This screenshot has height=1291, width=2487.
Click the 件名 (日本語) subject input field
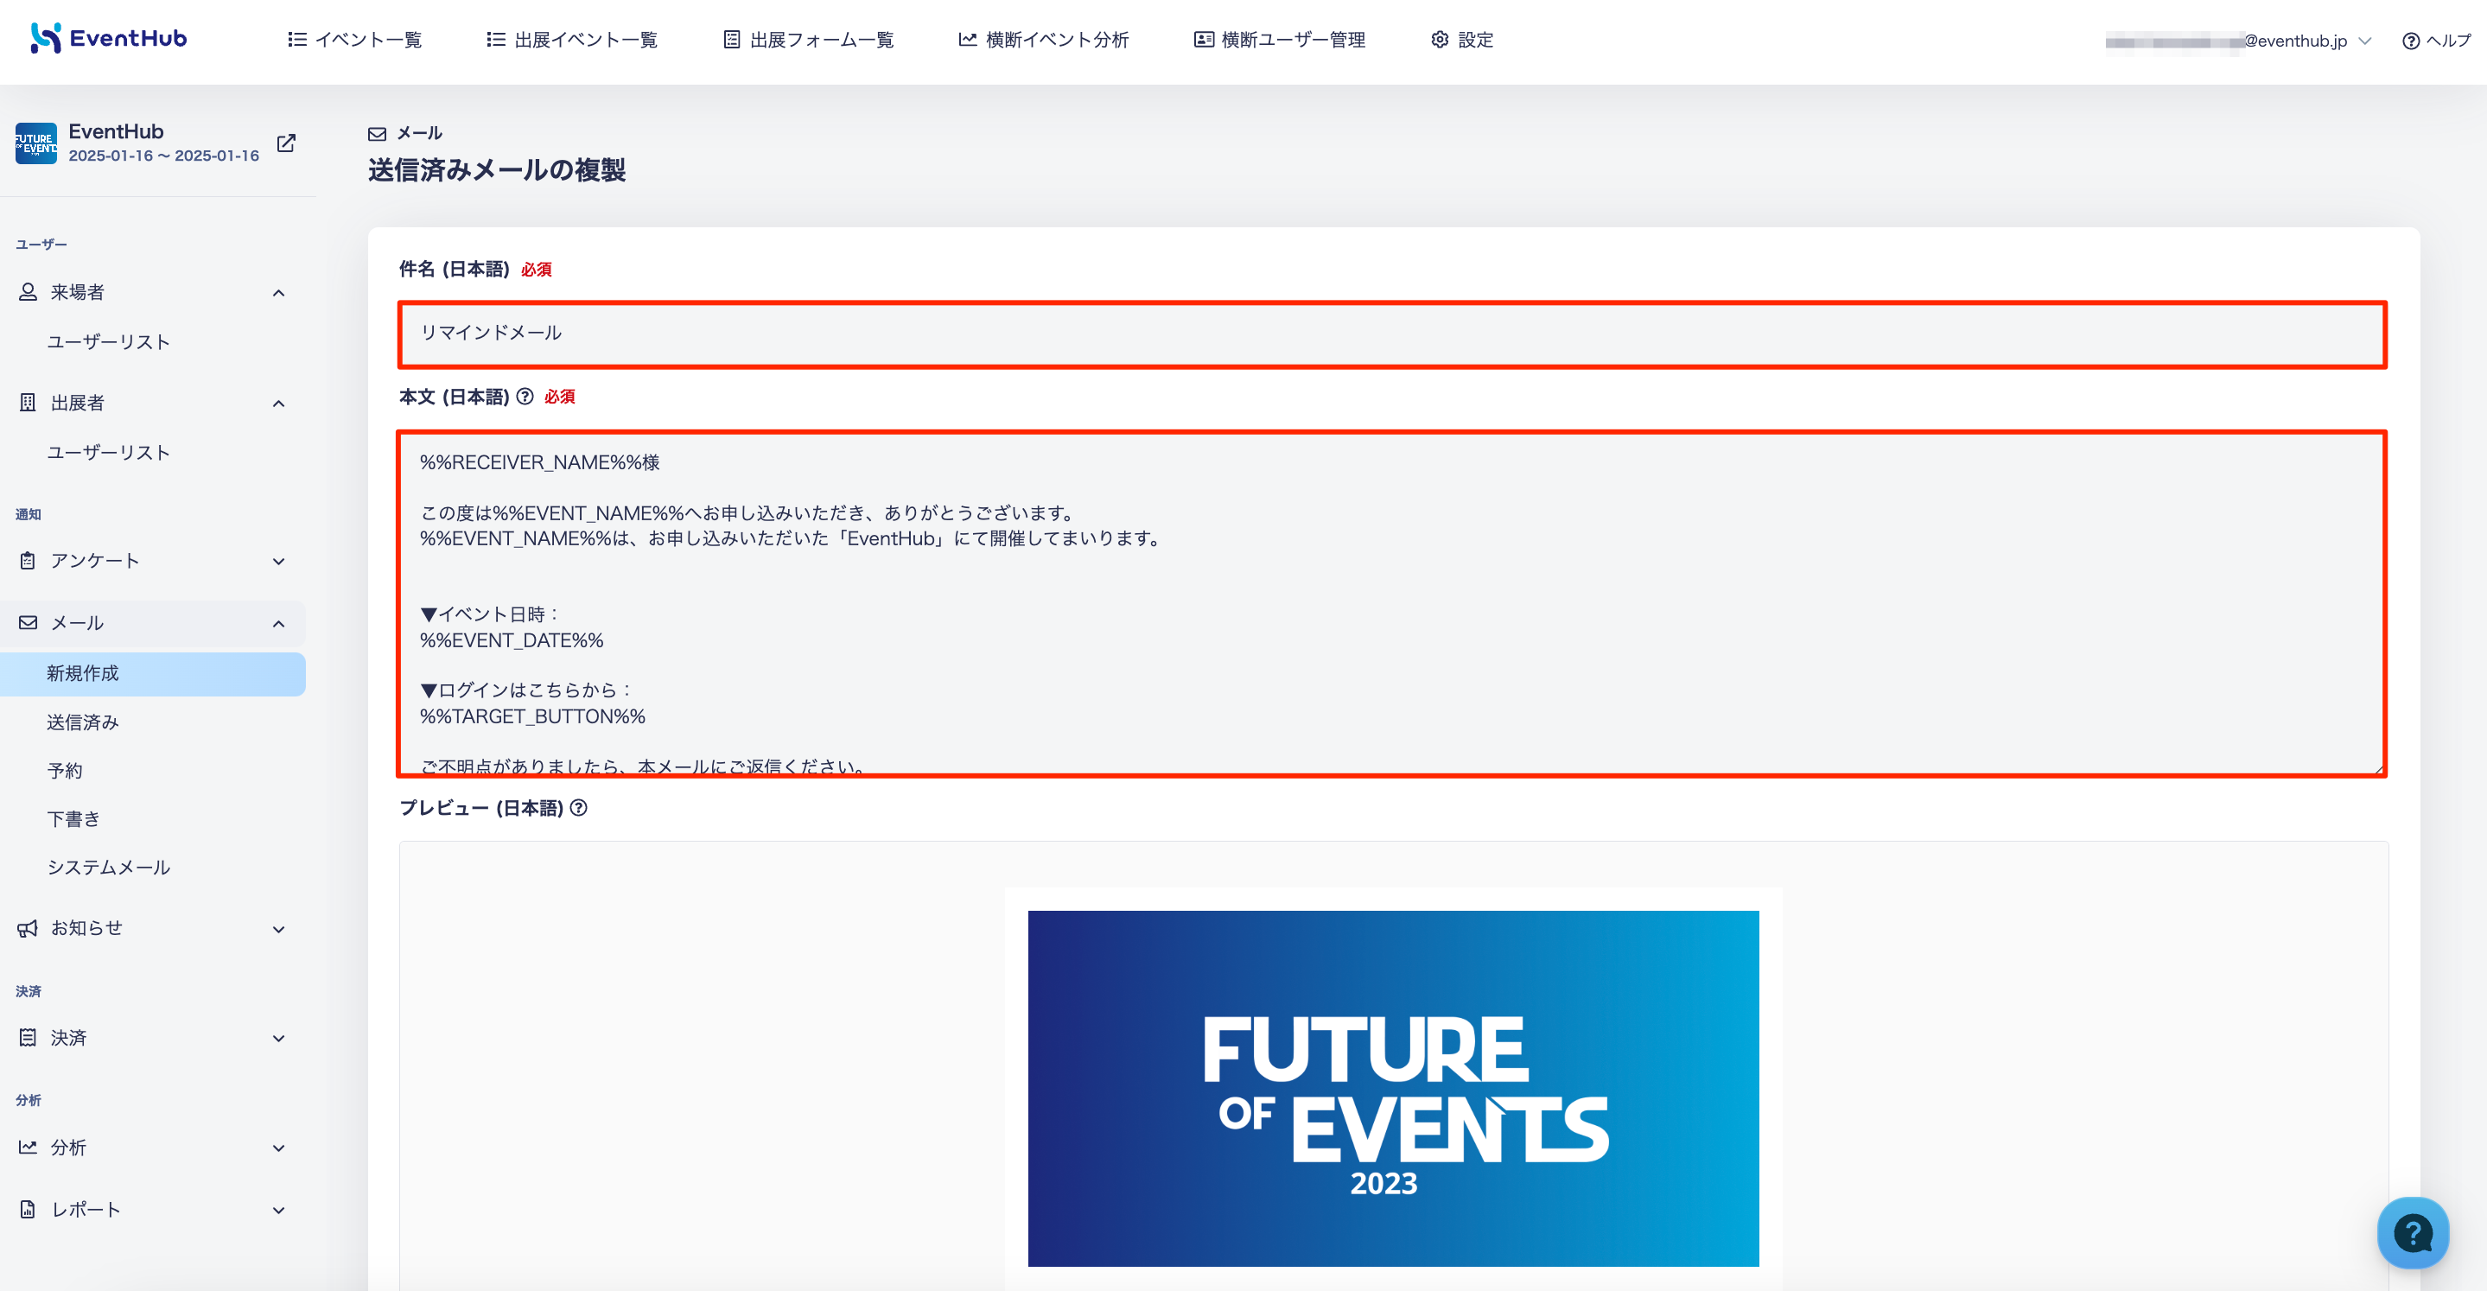(1392, 334)
